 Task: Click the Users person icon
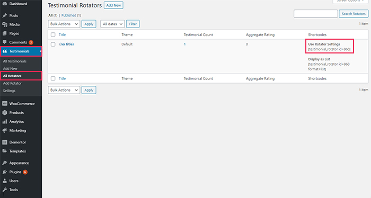pyautogui.click(x=4, y=181)
